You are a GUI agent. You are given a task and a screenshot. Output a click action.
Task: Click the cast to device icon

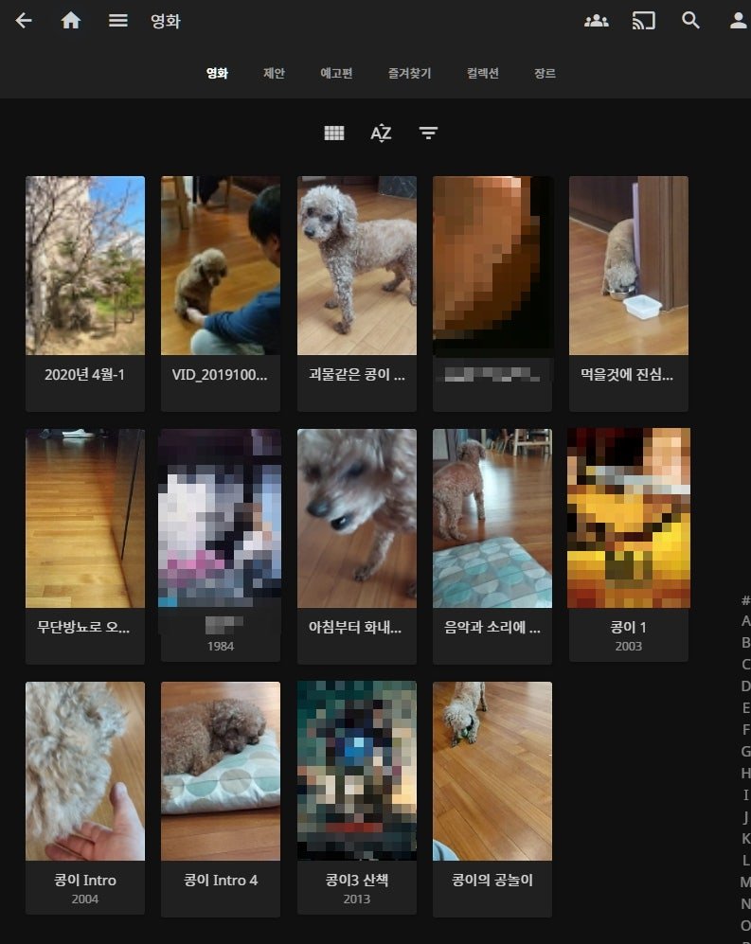643,21
